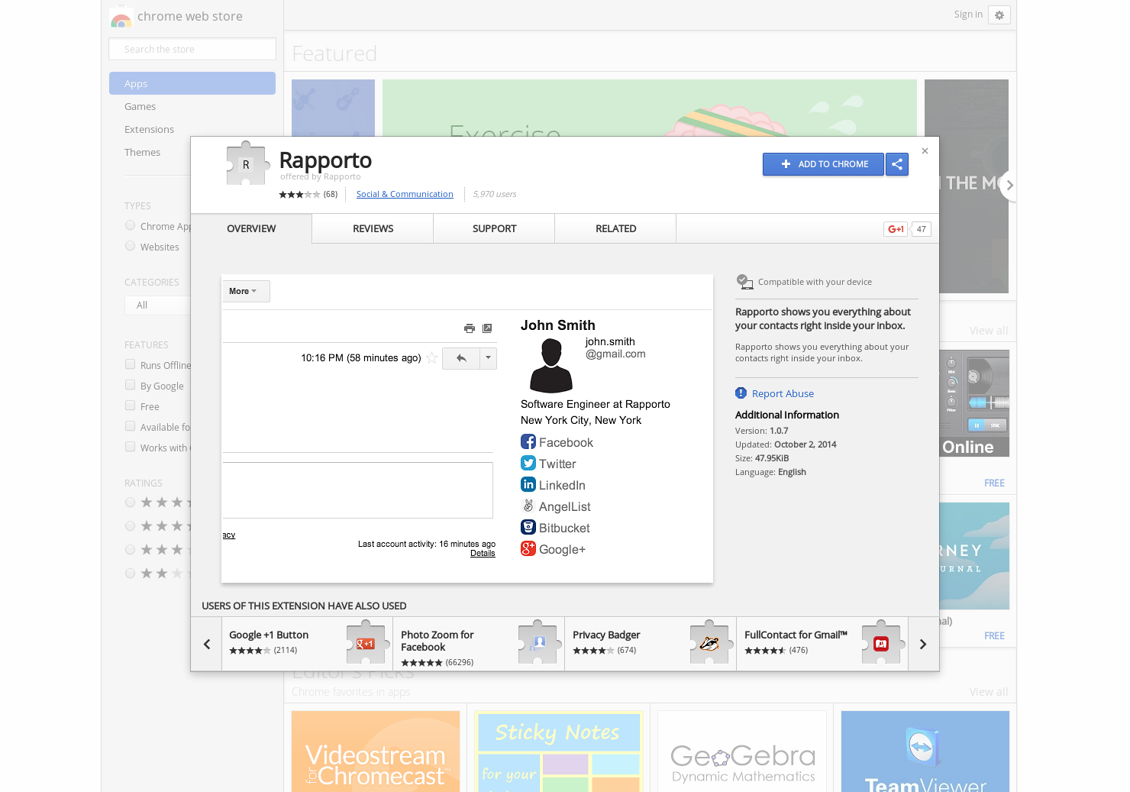
Task: Go to next related extensions page
Action: 923,645
